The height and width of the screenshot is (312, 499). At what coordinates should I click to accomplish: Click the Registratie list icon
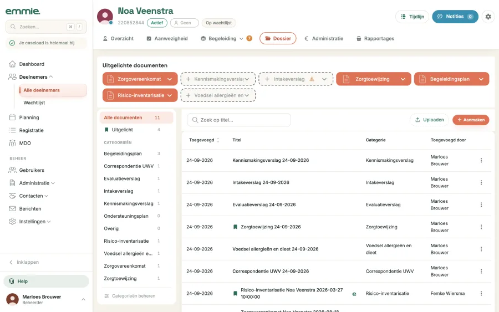(x=12, y=130)
